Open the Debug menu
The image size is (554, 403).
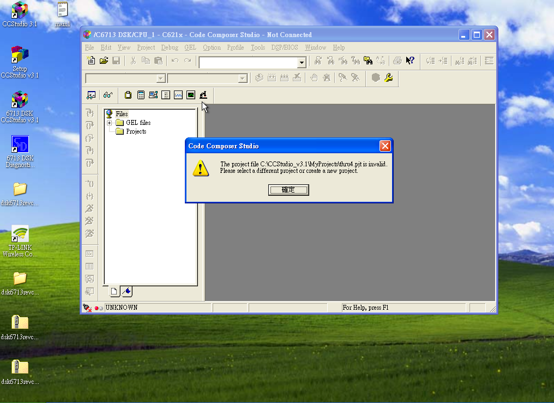tap(170, 47)
